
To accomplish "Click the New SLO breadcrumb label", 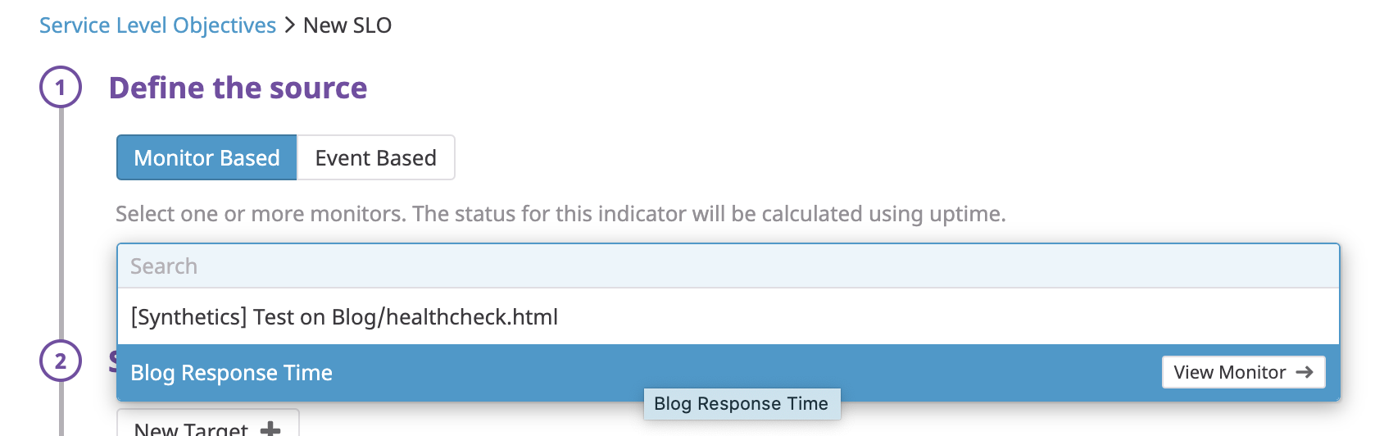I will 347,25.
